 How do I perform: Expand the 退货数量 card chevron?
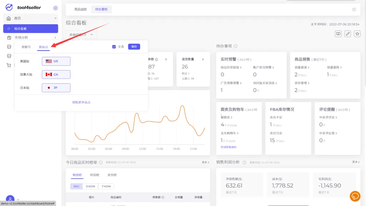coord(203,59)
